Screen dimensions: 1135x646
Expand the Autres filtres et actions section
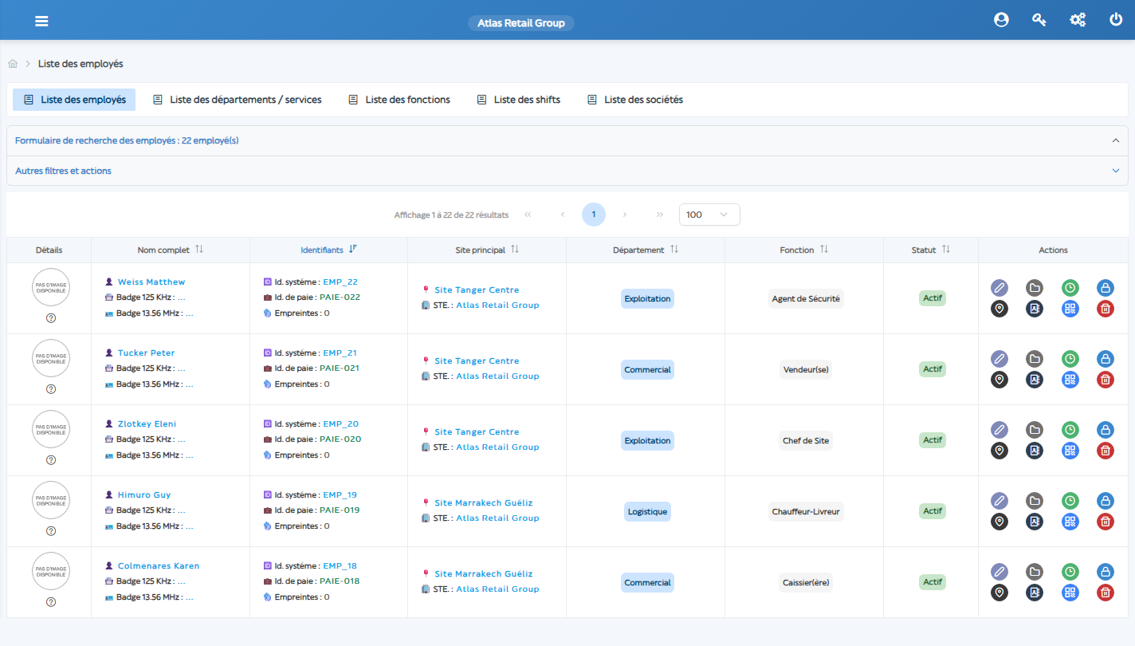click(x=1116, y=171)
